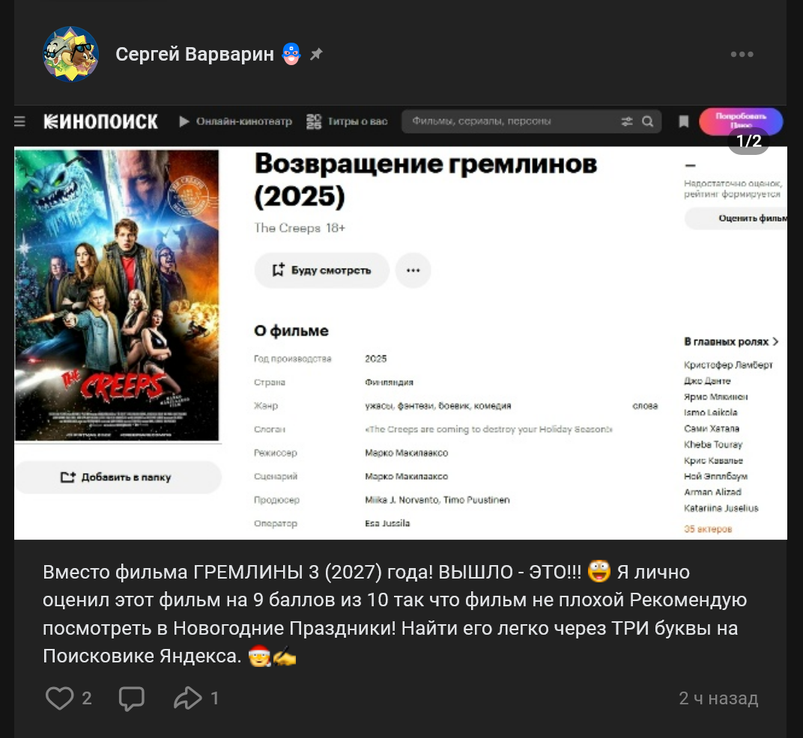Open Kinopoisk hamburger menu

19,122
